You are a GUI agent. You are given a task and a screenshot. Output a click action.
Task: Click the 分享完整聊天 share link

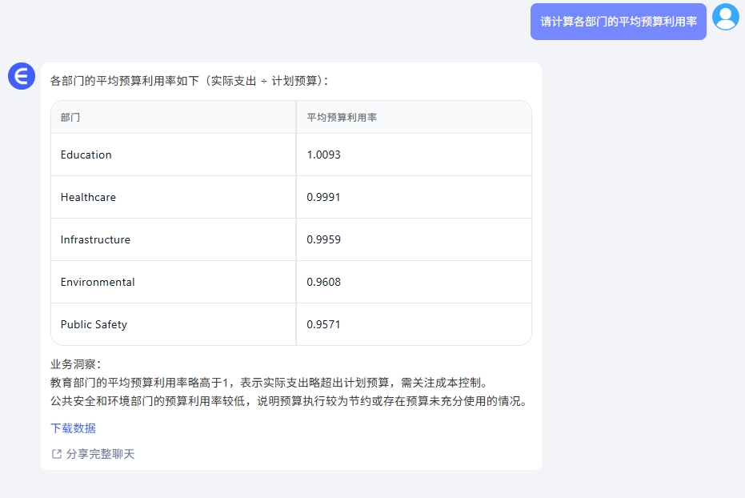point(100,454)
